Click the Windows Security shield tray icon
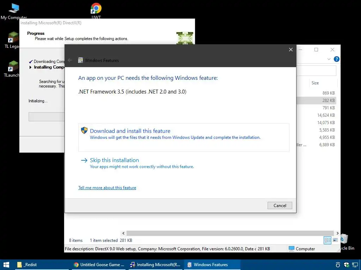The image size is (361, 270). 346,265
